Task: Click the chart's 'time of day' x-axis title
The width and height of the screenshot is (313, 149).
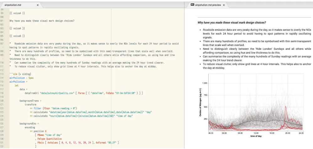Action: coord(256,136)
